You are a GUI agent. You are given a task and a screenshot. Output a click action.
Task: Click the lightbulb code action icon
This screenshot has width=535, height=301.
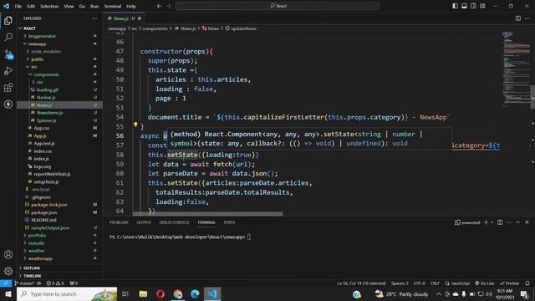(135, 125)
